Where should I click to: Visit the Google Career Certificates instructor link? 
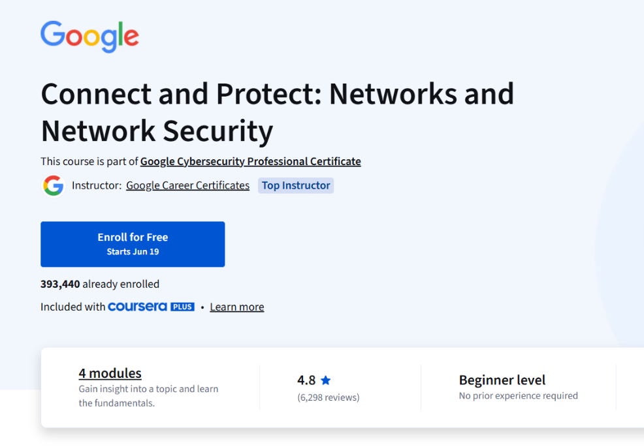click(x=187, y=185)
